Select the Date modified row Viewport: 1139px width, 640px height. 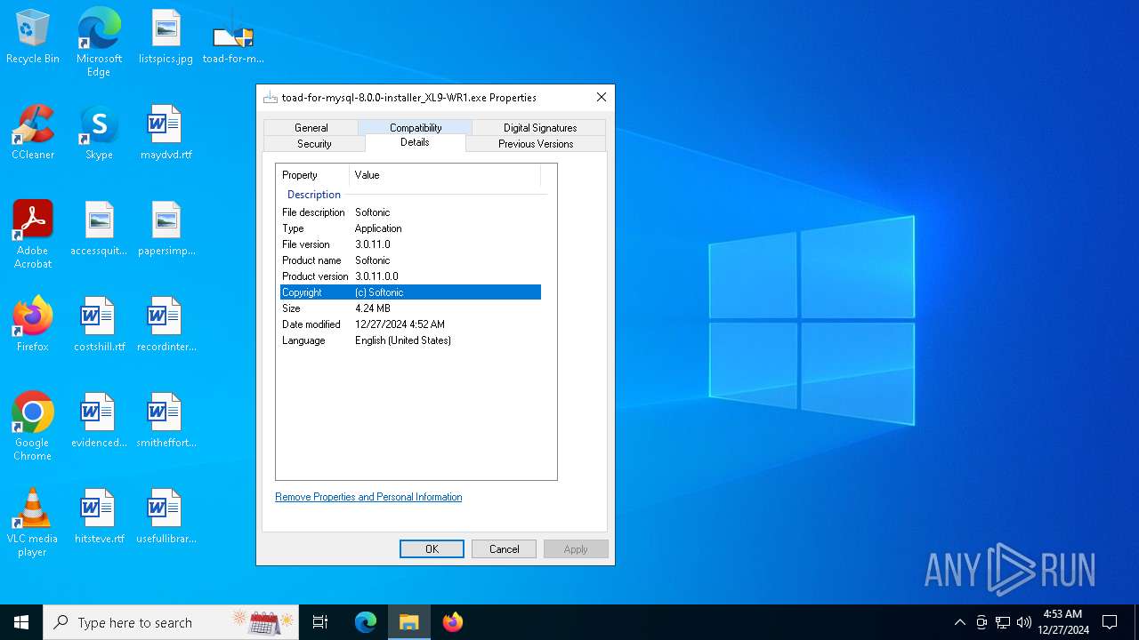410,324
